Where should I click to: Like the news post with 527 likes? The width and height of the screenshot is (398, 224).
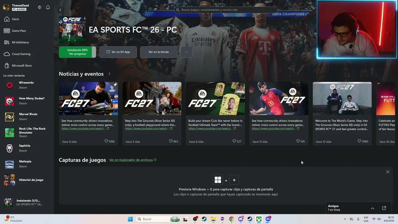tap(234, 141)
